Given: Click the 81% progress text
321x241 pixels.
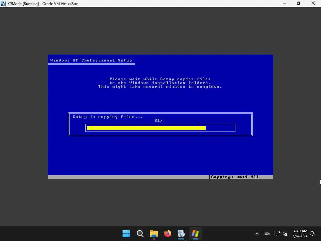Looking at the screenshot, I should coord(159,120).
